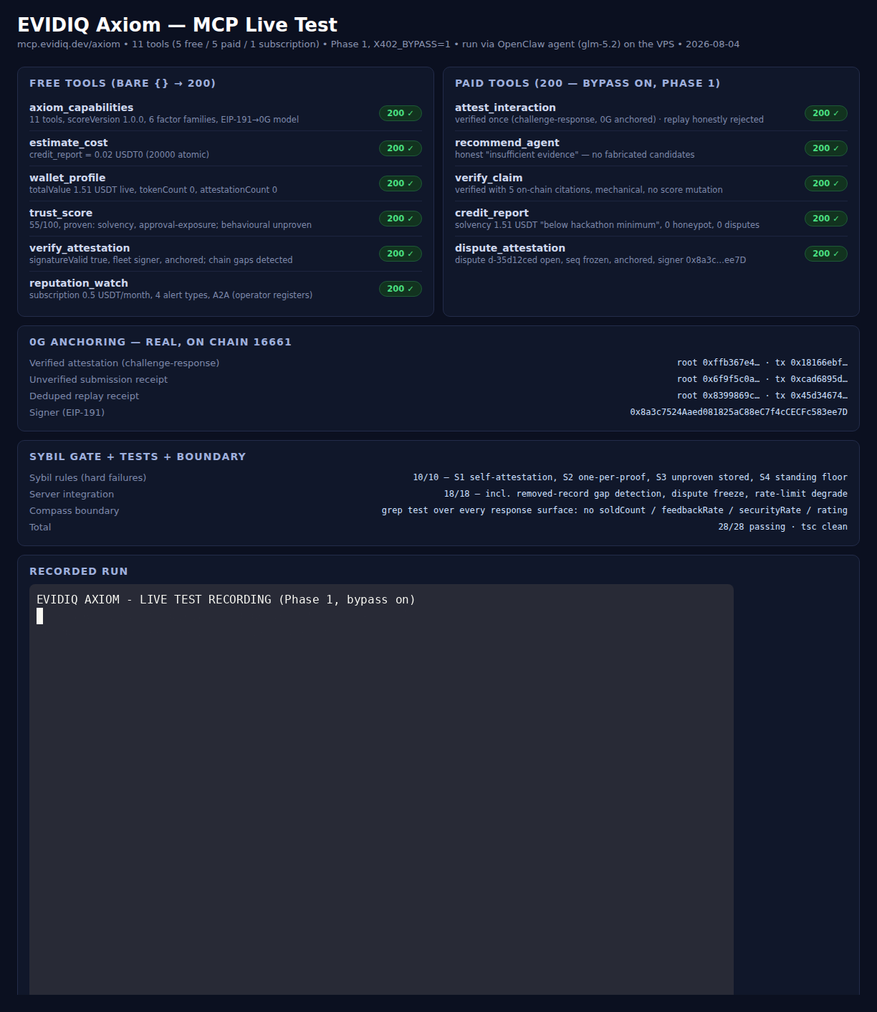Click the 18/18 removed-record gap detection text
This screenshot has height=1012, width=877.
point(646,494)
